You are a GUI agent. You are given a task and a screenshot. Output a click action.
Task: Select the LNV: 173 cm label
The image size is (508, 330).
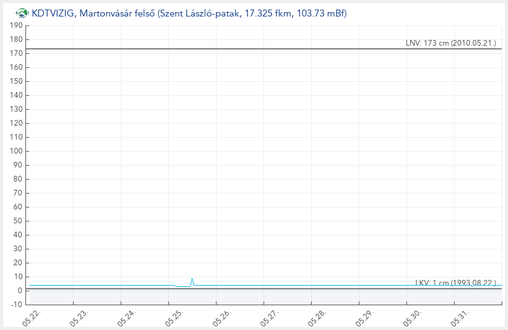click(451, 43)
